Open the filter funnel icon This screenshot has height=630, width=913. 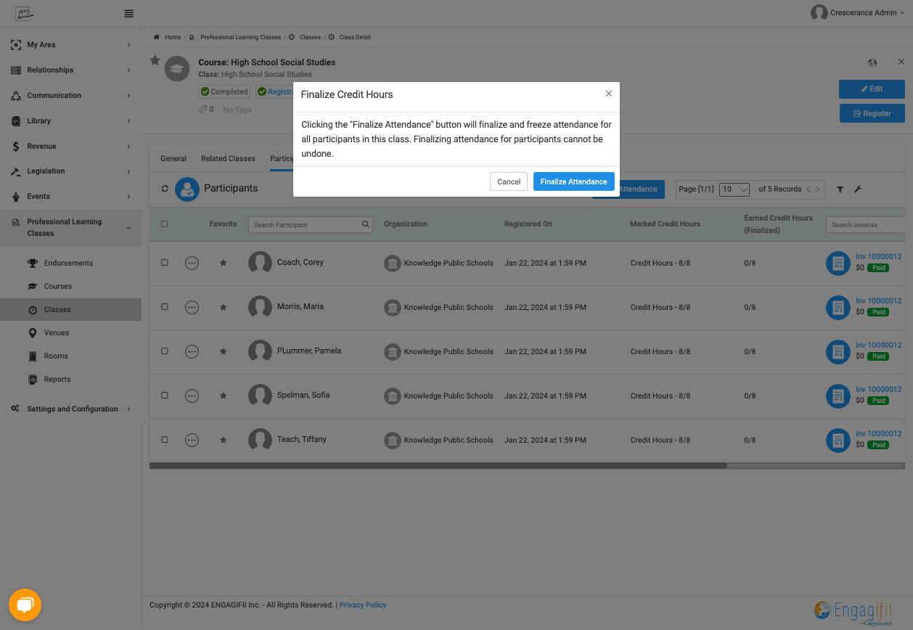coord(840,189)
